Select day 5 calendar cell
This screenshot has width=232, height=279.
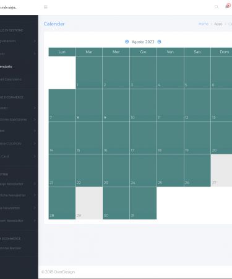(x=197, y=73)
